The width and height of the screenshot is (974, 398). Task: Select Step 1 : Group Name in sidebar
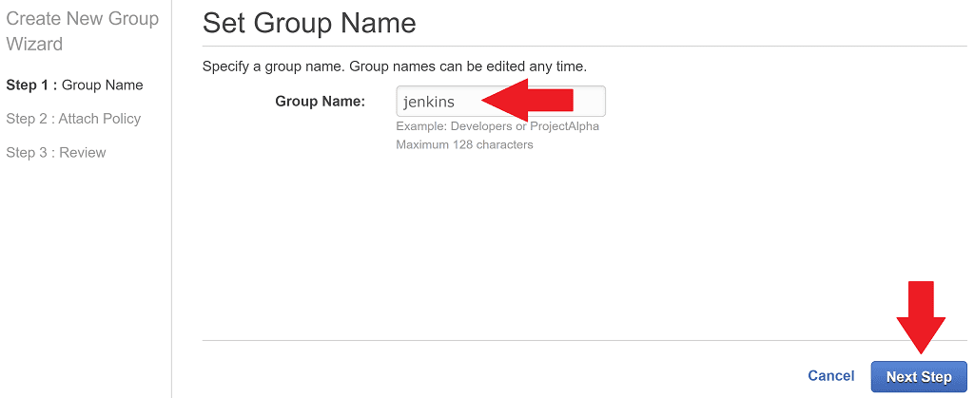pos(74,85)
